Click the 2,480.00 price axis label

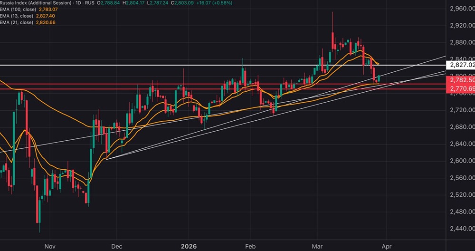point(462,212)
